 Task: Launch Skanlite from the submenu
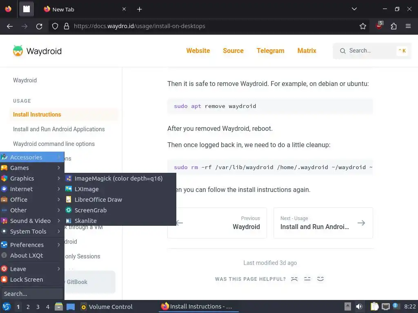click(120, 220)
